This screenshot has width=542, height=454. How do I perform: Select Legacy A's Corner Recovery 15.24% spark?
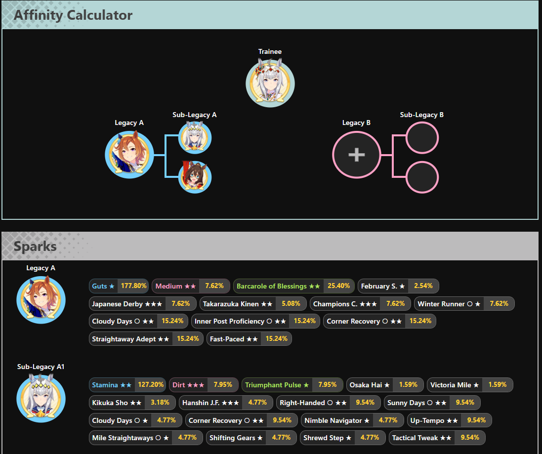[x=380, y=321]
